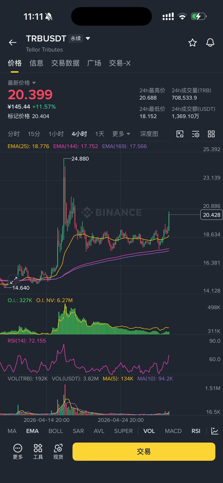The image size is (223, 483).
Task: Switch to the 价格 tab
Action: coord(15,63)
